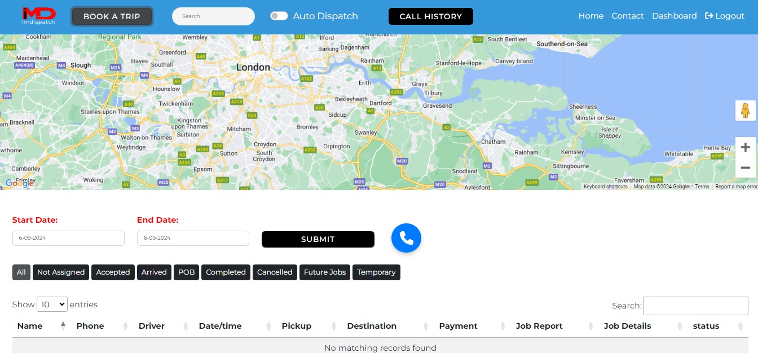Screen dimensions: 758x353
Task: Open Street View pegman on map
Action: 745,111
